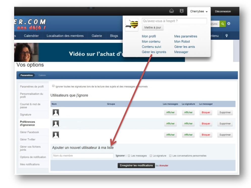Switch to the Paramètres tab
The image size is (251, 188).
[27, 75]
